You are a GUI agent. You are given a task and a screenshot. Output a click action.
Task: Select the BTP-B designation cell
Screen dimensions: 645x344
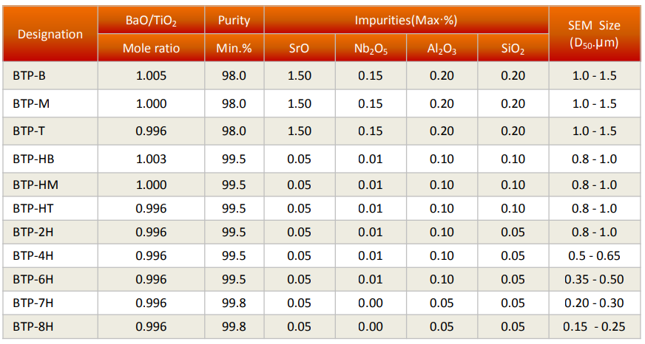coord(50,75)
